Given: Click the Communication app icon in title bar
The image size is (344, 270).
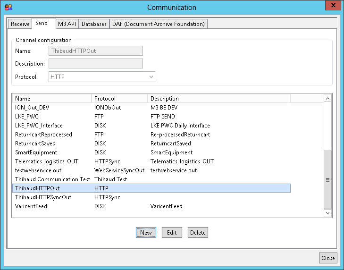Looking at the screenshot, I should [x=8, y=7].
